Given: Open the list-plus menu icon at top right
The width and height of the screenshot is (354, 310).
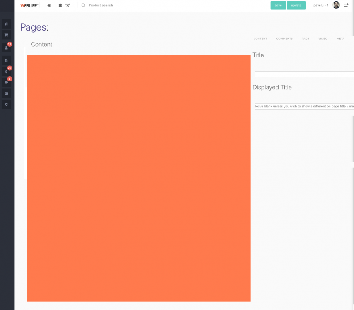Looking at the screenshot, I should click(x=346, y=5).
